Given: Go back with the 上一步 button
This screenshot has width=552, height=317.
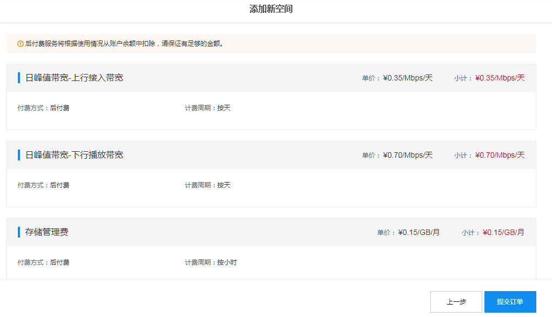Looking at the screenshot, I should tap(456, 301).
